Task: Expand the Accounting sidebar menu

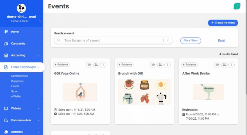Action: click(x=21, y=55)
